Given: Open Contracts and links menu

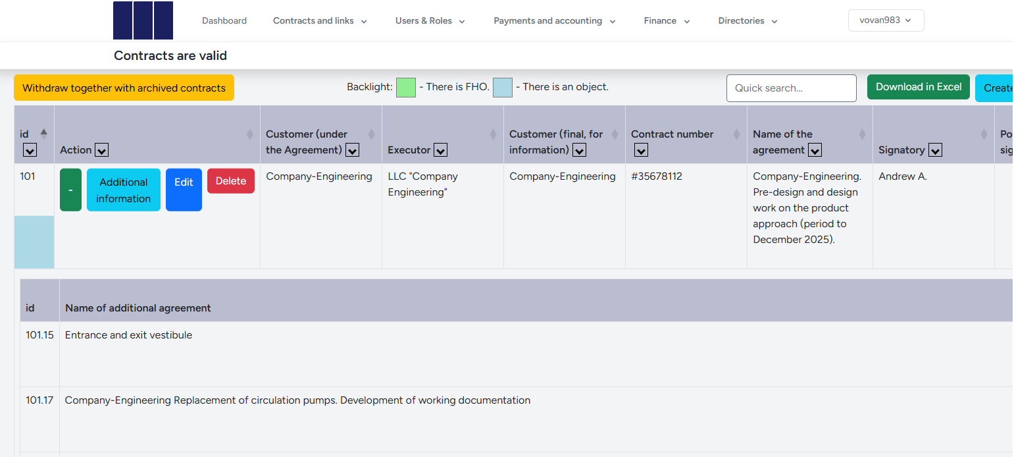Looking at the screenshot, I should coord(320,21).
